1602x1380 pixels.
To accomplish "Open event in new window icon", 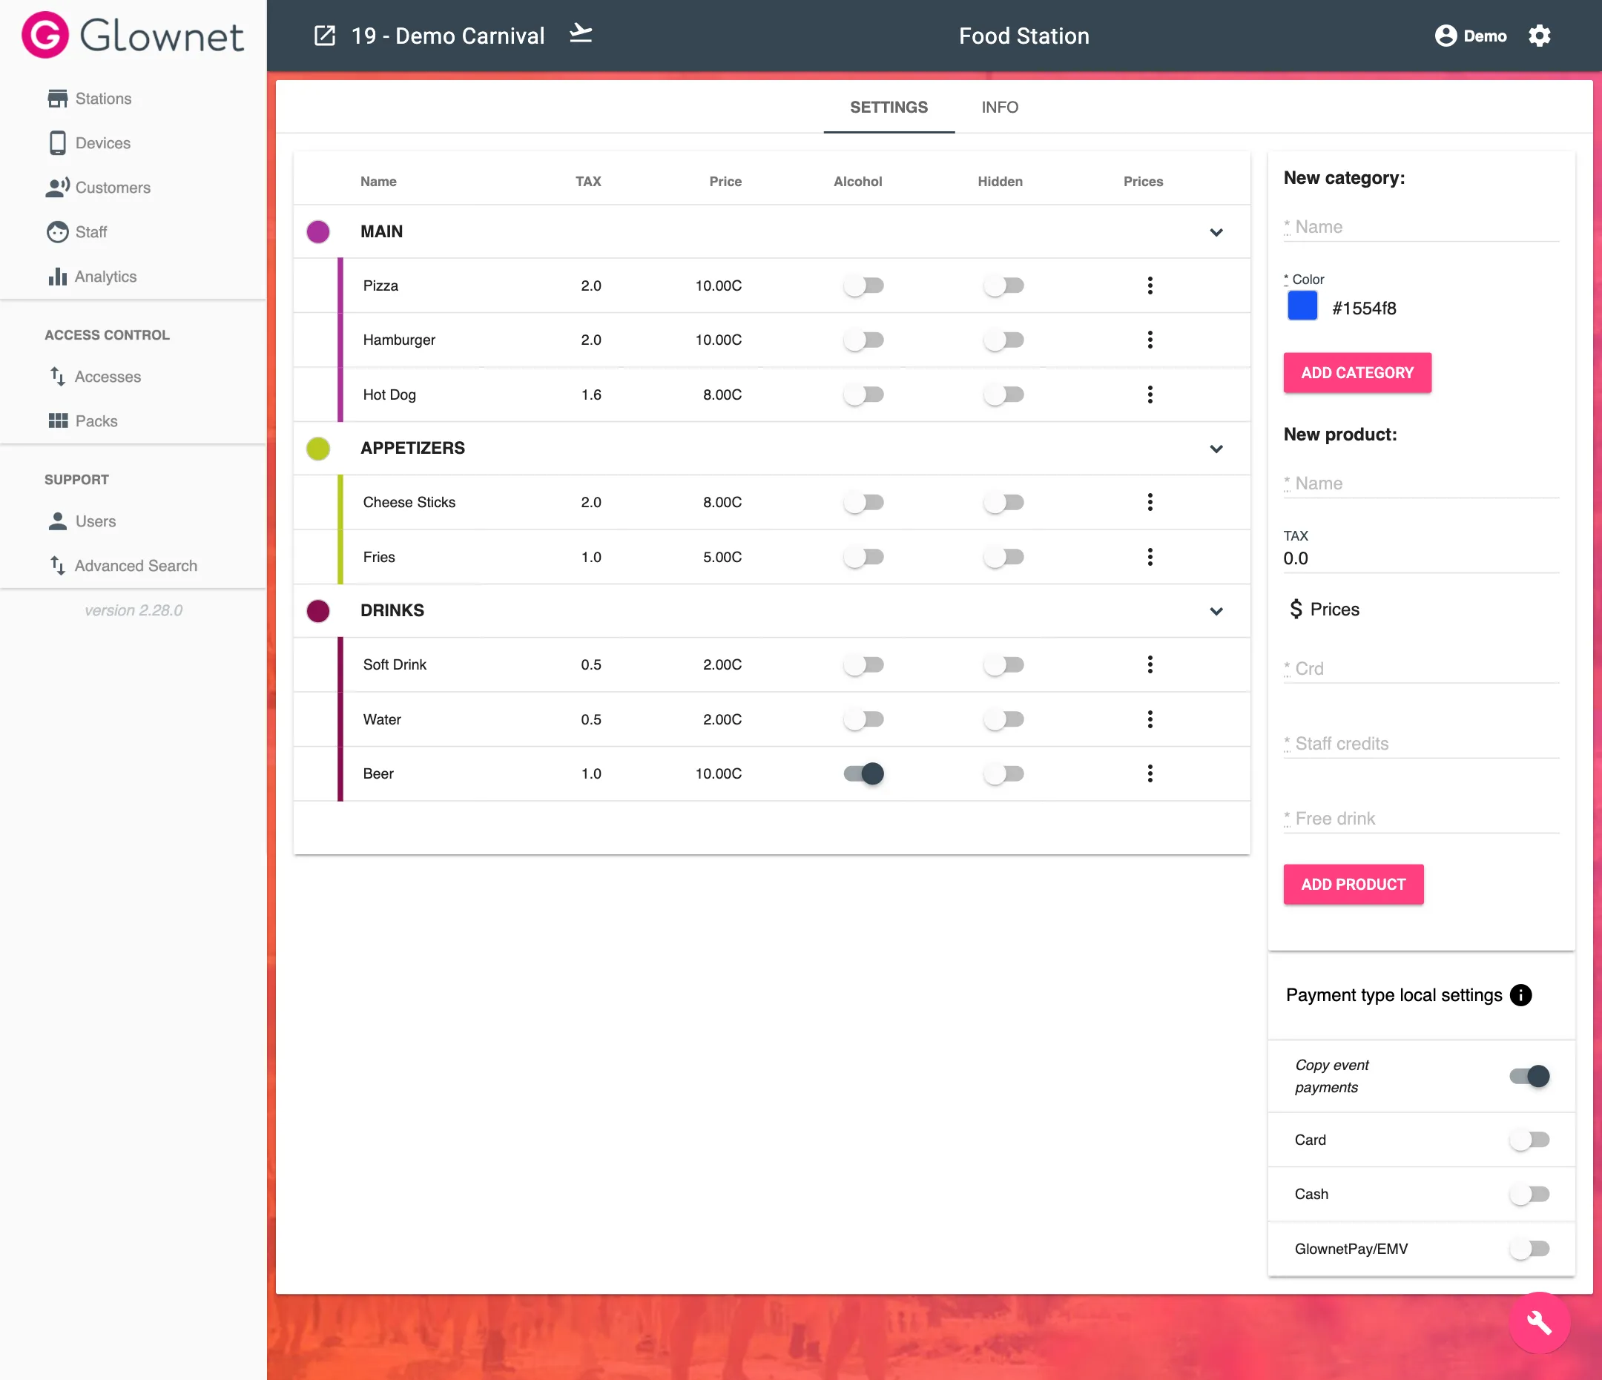I will click(x=325, y=36).
